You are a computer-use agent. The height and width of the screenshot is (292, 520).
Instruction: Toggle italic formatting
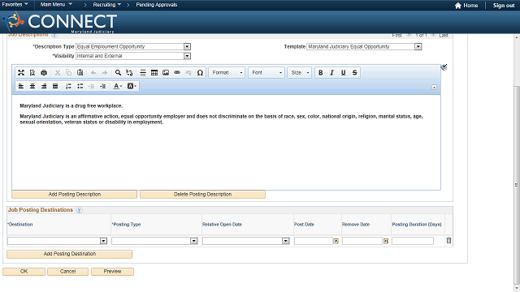[332, 72]
